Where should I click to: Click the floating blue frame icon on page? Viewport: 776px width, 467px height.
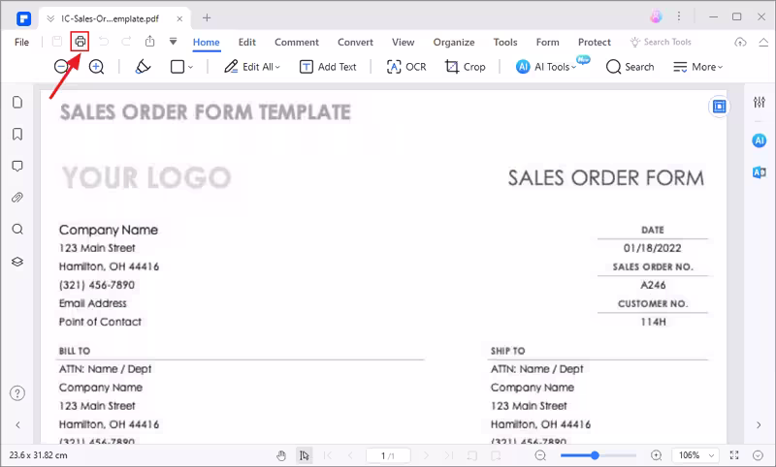pos(719,107)
